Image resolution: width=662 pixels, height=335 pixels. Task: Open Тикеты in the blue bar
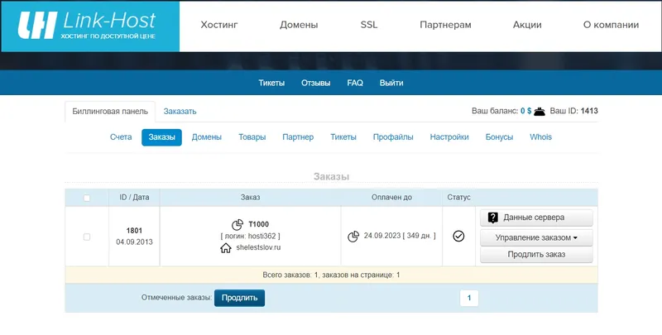pyautogui.click(x=271, y=83)
